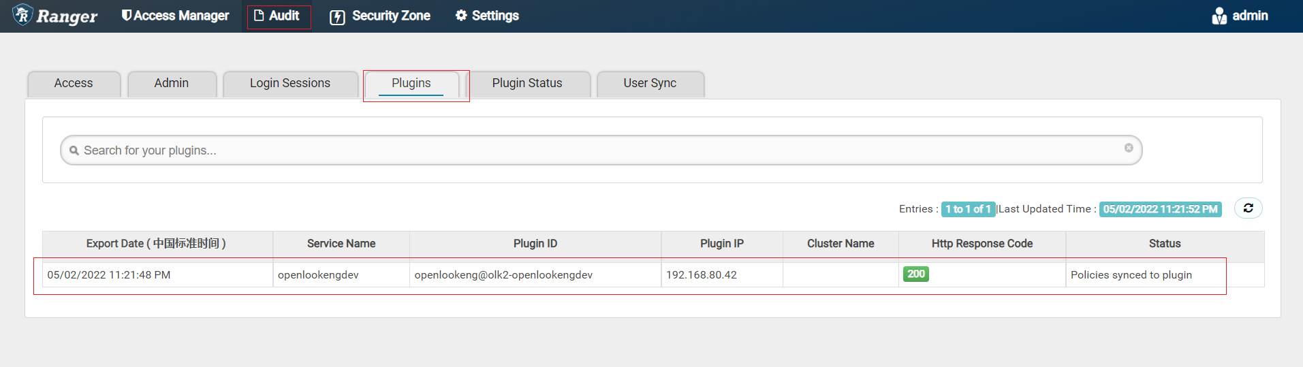Screen dimensions: 1303x367
Task: Open the Settings gear menu
Action: coord(487,16)
